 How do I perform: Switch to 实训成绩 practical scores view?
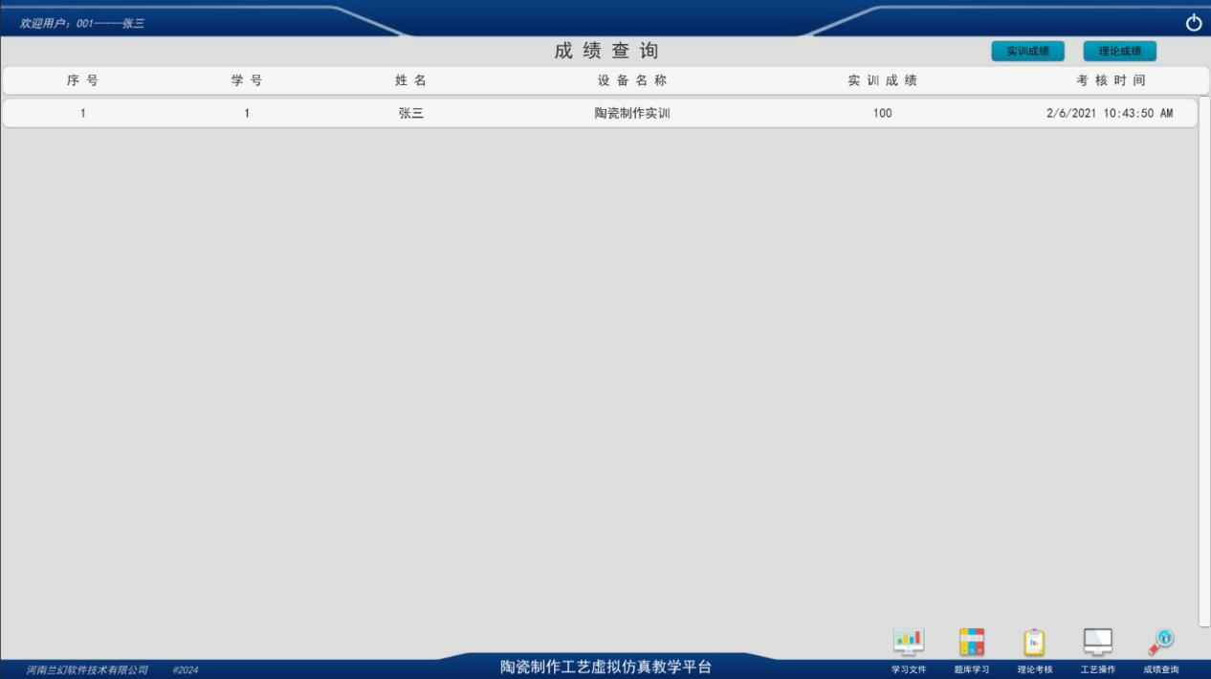[1029, 50]
